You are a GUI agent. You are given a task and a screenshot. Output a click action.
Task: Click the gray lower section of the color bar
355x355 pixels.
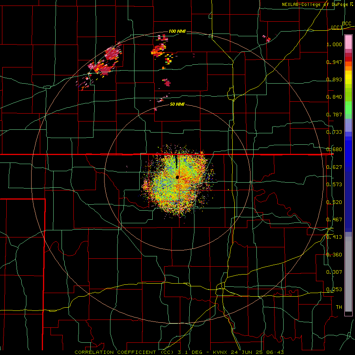(x=348, y=274)
